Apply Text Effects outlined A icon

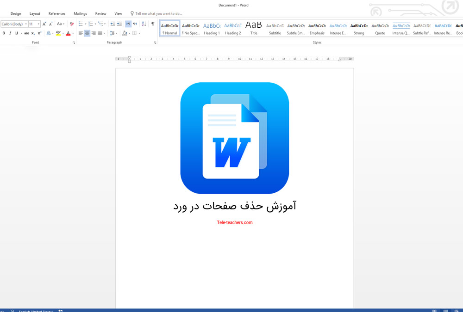click(x=49, y=33)
